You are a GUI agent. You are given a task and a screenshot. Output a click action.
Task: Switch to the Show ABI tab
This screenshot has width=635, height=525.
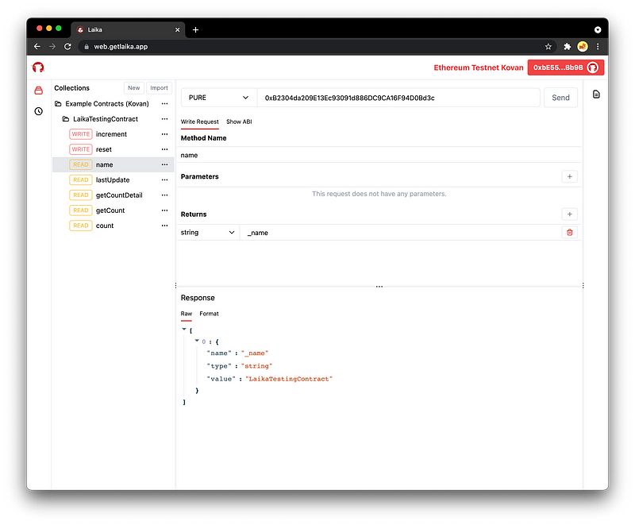point(239,122)
